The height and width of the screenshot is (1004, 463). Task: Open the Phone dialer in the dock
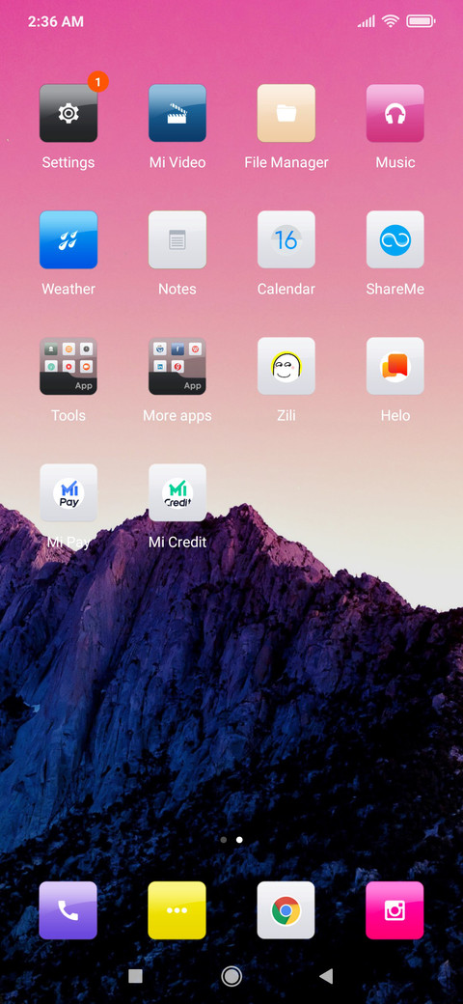pyautogui.click(x=68, y=910)
